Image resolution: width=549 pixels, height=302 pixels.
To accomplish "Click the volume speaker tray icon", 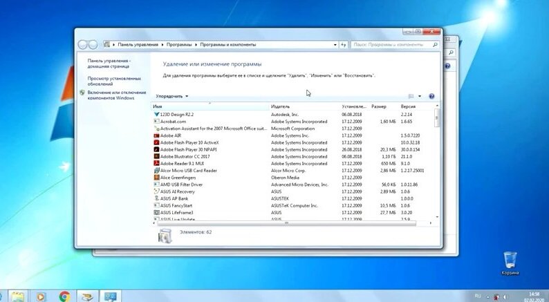I will pos(505,297).
